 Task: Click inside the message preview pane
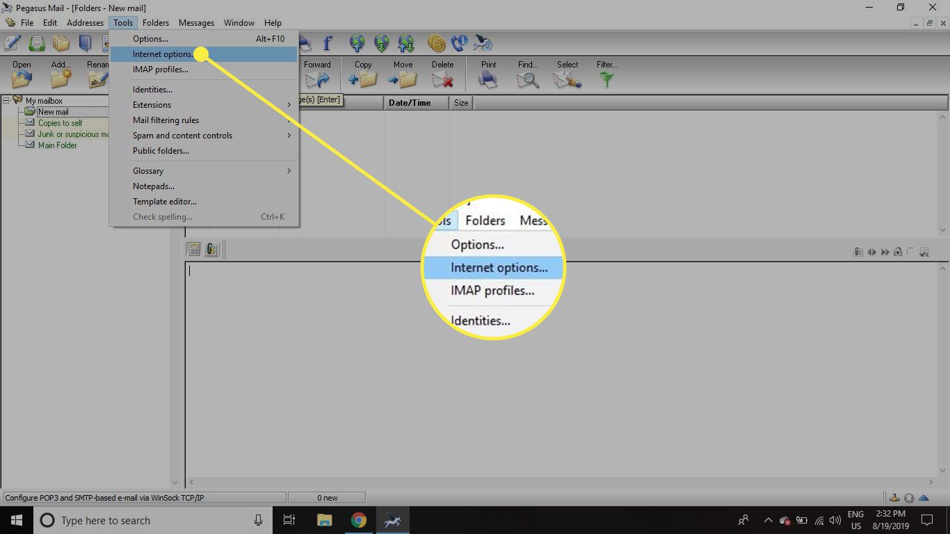562,369
